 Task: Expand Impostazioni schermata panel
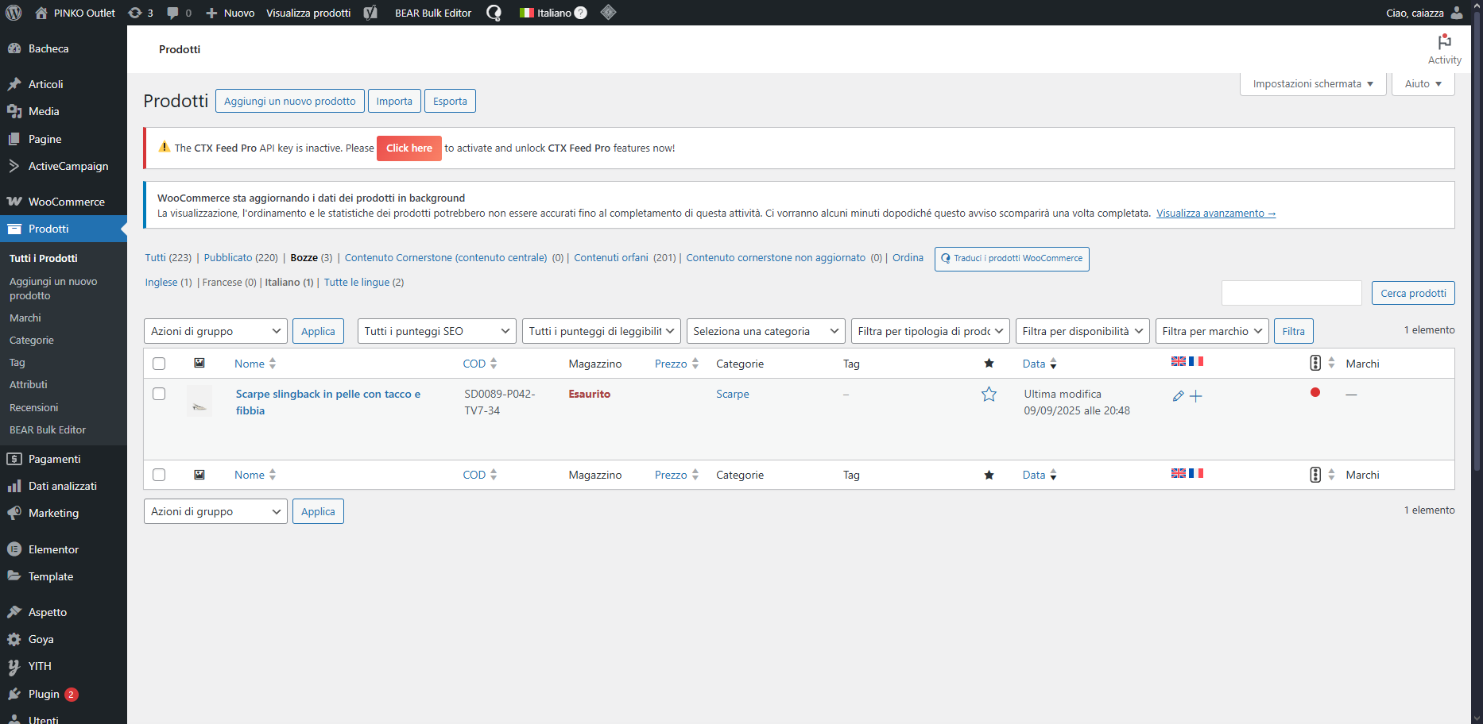tap(1313, 83)
